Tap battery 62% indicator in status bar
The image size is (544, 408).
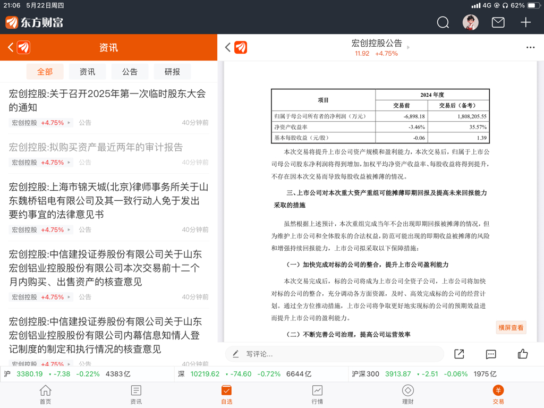(x=525, y=5)
